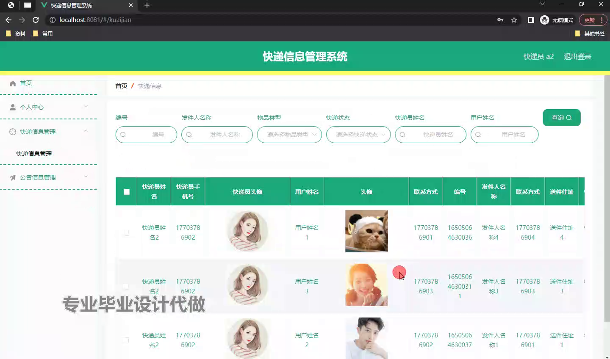Click the 发件人名称4 cell
Screen dimensions: 610x359
pyautogui.click(x=494, y=232)
